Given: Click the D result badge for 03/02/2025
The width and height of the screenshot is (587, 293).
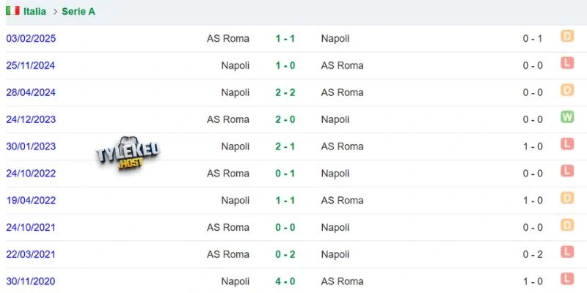Looking at the screenshot, I should (566, 36).
